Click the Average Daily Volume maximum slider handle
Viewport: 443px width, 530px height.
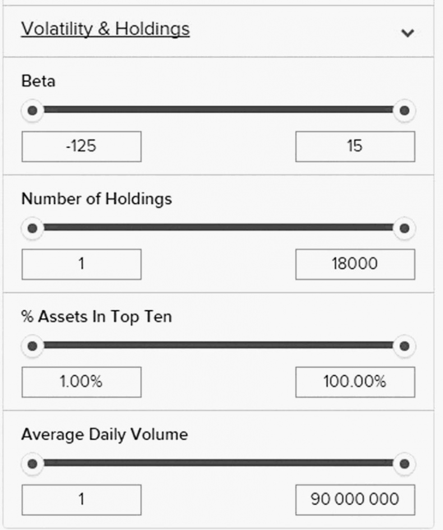point(404,463)
